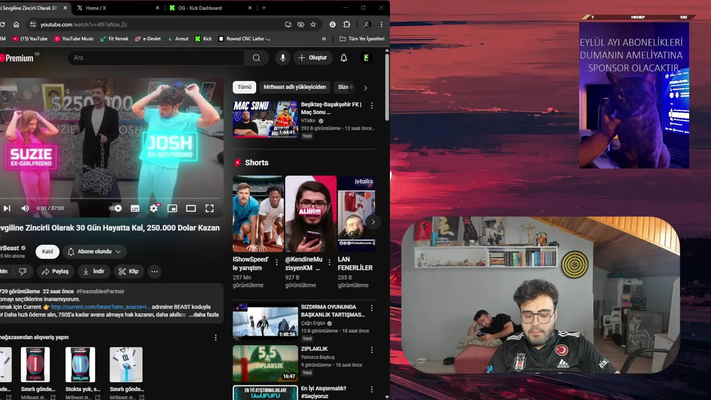Close the Home / X tab
This screenshot has height=400, width=711.
click(157, 8)
